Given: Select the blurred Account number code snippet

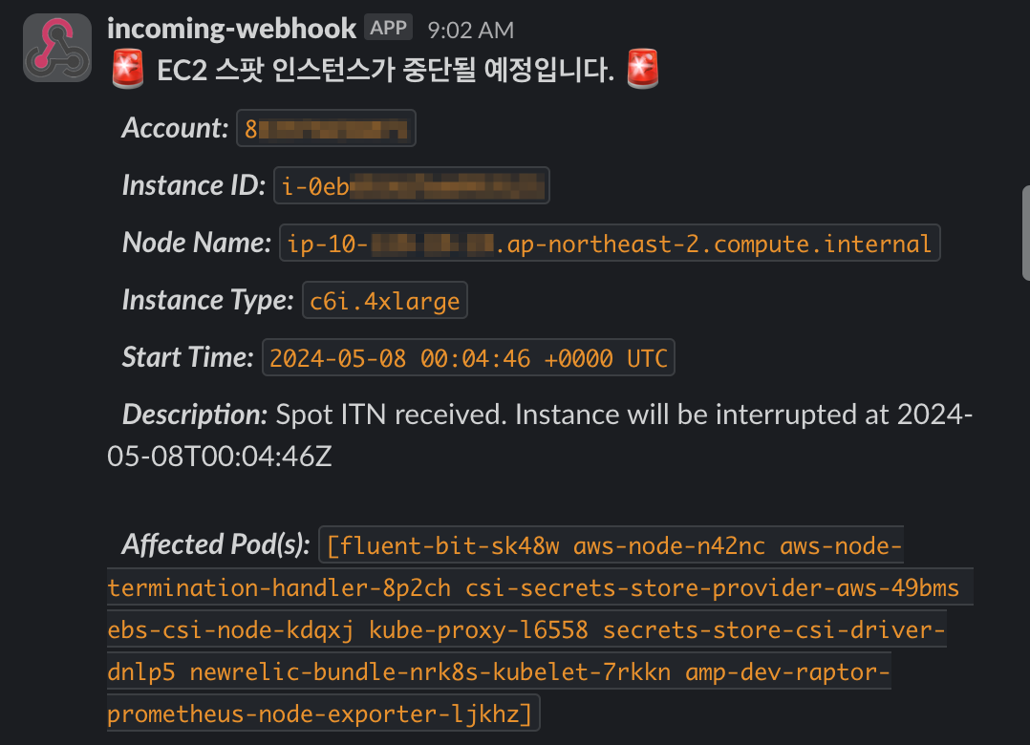Looking at the screenshot, I should coord(325,128).
